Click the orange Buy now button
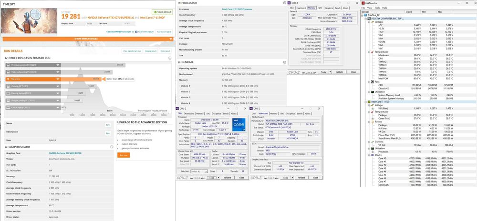 tap(123, 155)
